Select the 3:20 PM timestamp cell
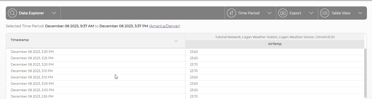This screenshot has width=372, height=99. coord(96,64)
